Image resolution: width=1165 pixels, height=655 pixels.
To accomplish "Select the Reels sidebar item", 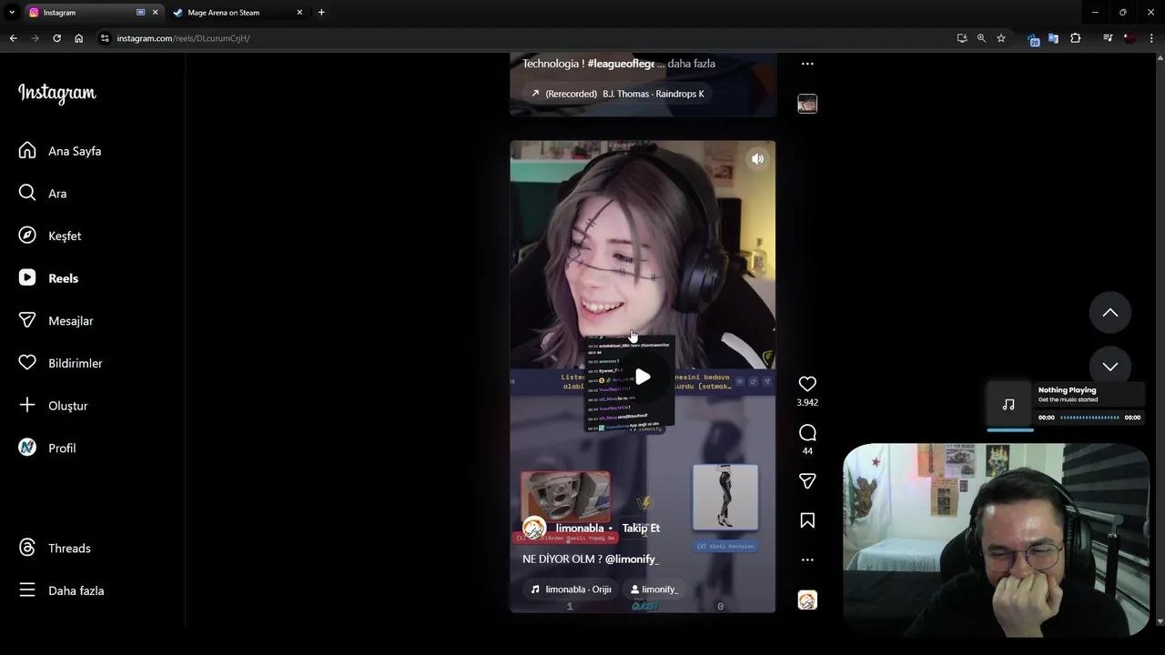I will (x=49, y=278).
